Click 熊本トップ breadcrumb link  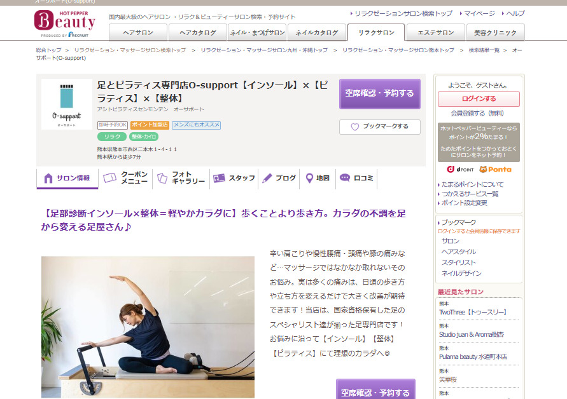tap(398, 50)
